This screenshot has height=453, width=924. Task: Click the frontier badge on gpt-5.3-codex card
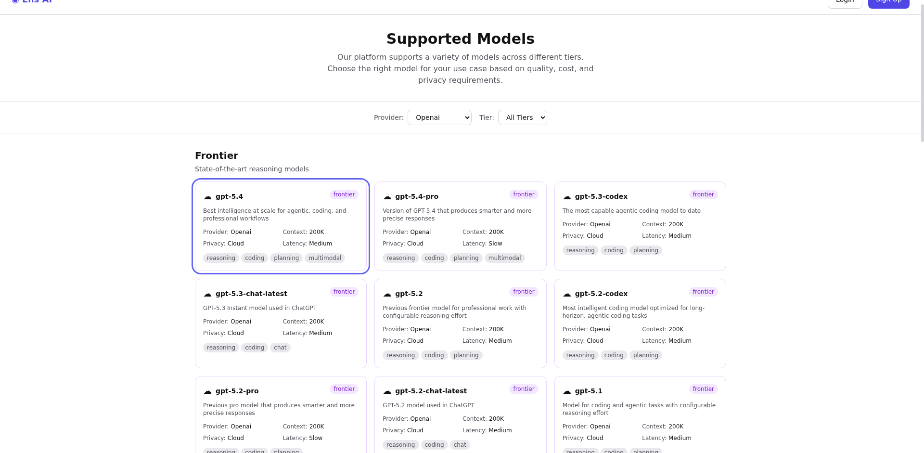[x=703, y=194]
